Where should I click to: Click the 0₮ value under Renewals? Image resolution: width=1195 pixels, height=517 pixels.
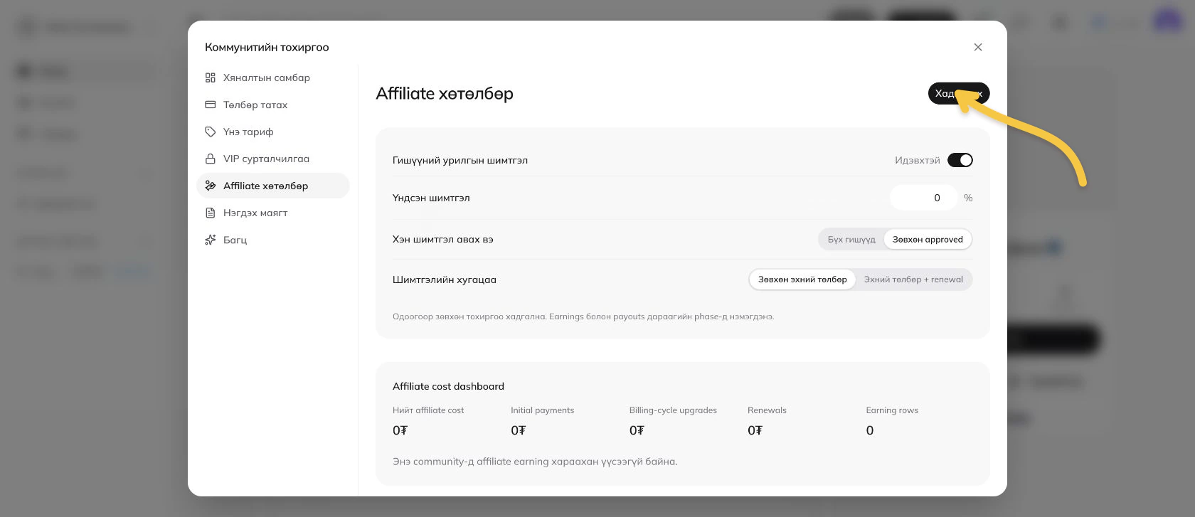coord(755,430)
